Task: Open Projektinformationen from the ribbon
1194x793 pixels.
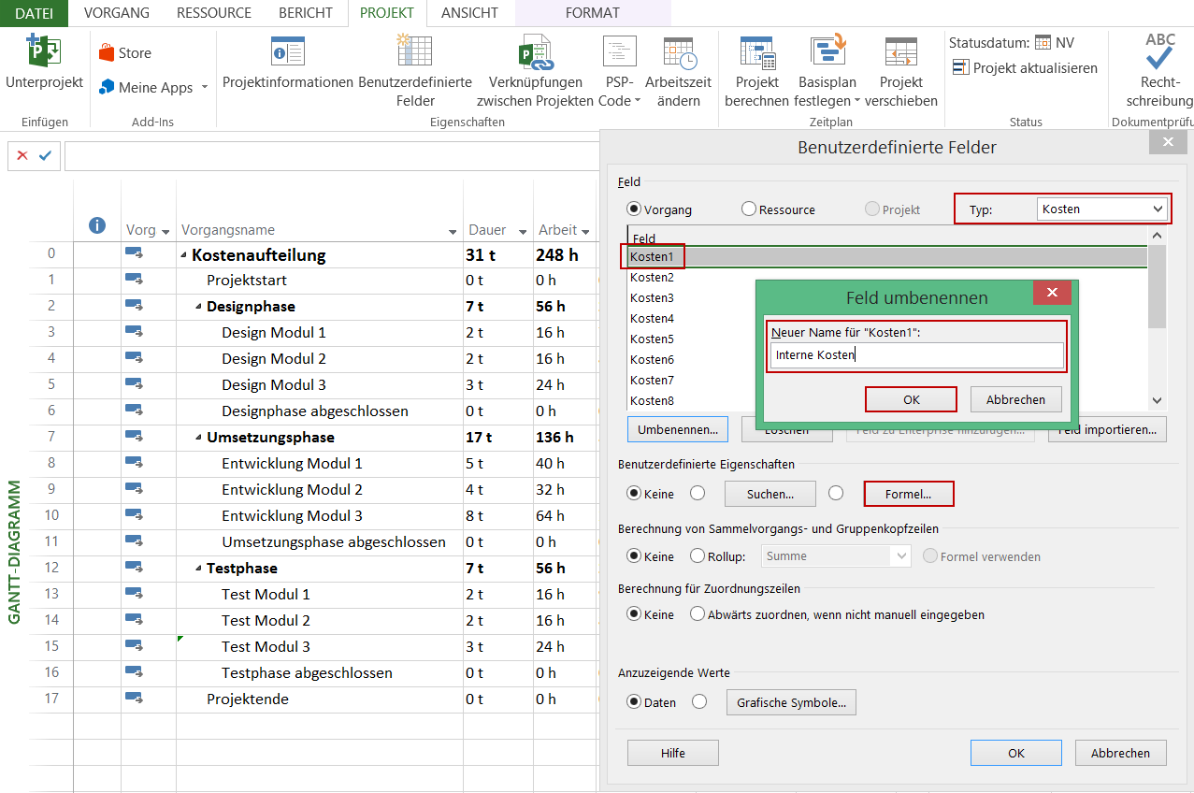Action: 287,52
